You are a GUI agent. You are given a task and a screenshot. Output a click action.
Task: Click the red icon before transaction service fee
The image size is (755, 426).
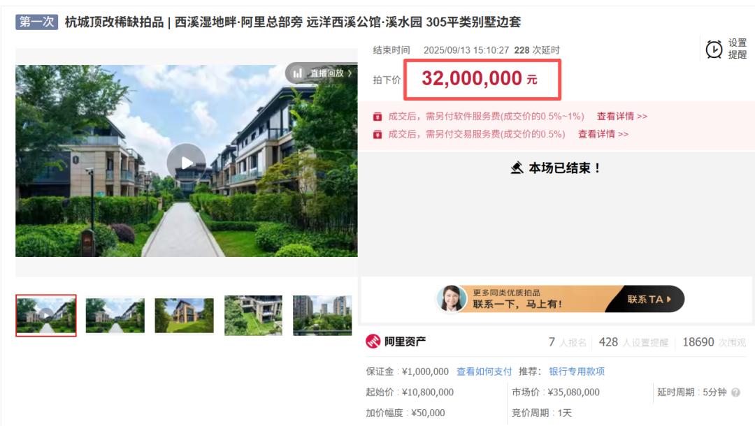377,134
